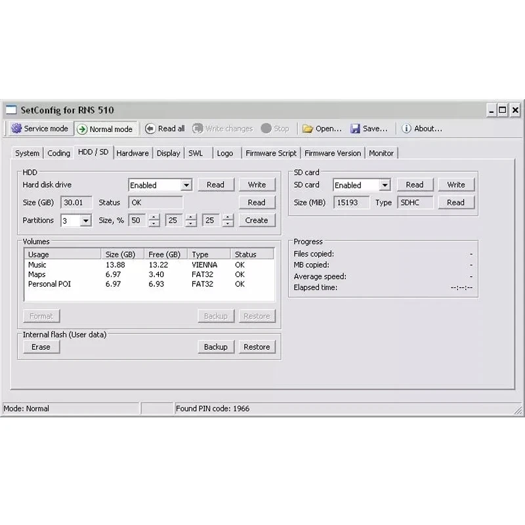Click Restore under Internal flash

click(257, 347)
